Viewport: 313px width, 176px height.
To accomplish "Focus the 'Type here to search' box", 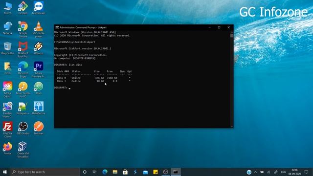I will (x=45, y=172).
